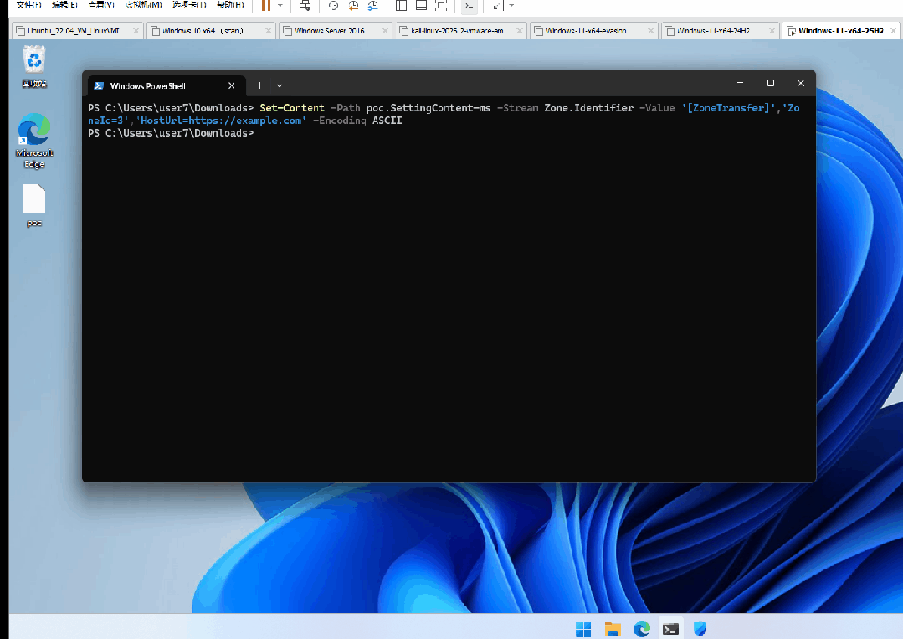Open the Windows Start menu
Screen dimensions: 903x639
click(583, 629)
